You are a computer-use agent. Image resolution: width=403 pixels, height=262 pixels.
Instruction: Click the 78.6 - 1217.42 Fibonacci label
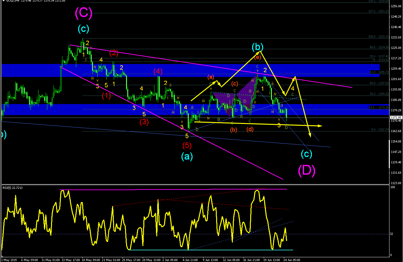[379, 56]
